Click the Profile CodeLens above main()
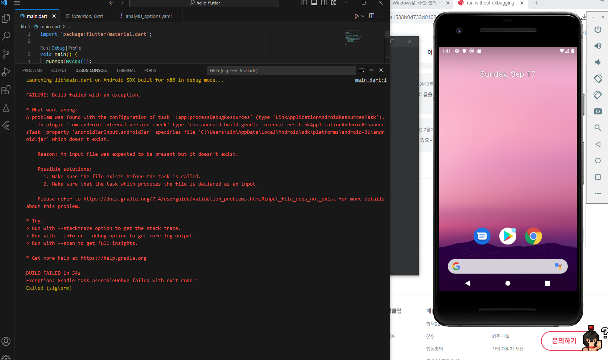 (x=75, y=48)
